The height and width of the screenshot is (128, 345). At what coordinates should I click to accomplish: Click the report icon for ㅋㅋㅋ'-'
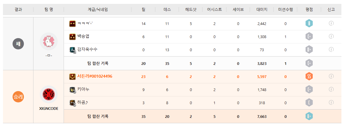[331, 24]
